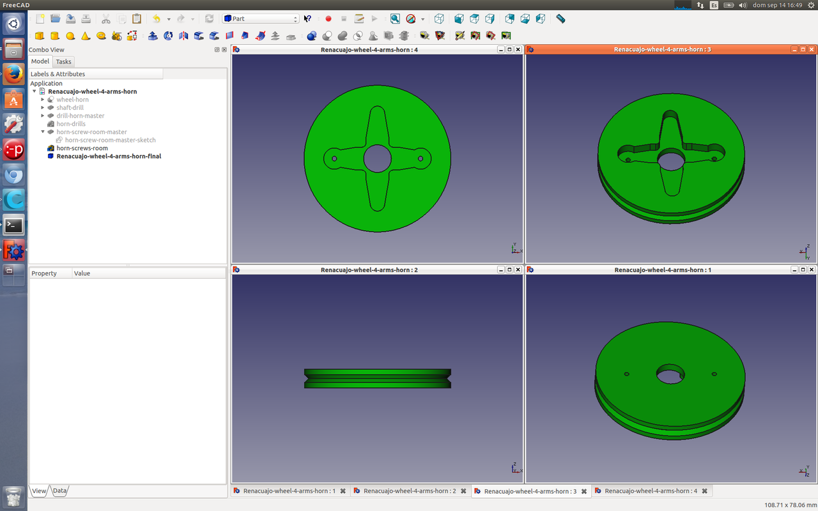The width and height of the screenshot is (818, 511).
Task: Expand the shaft-drill tree node
Action: (x=43, y=108)
